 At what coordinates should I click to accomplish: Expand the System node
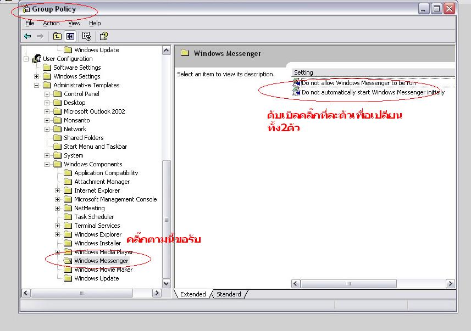coord(47,155)
